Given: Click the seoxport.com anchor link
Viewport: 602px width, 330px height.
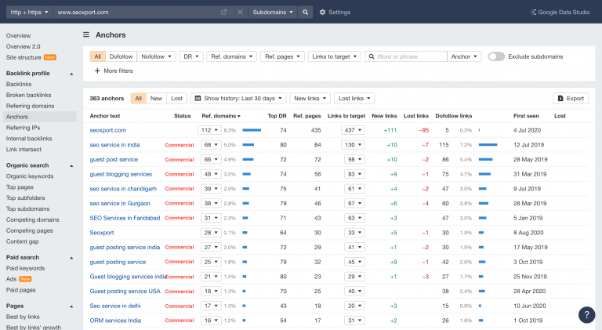Looking at the screenshot, I should (x=108, y=130).
